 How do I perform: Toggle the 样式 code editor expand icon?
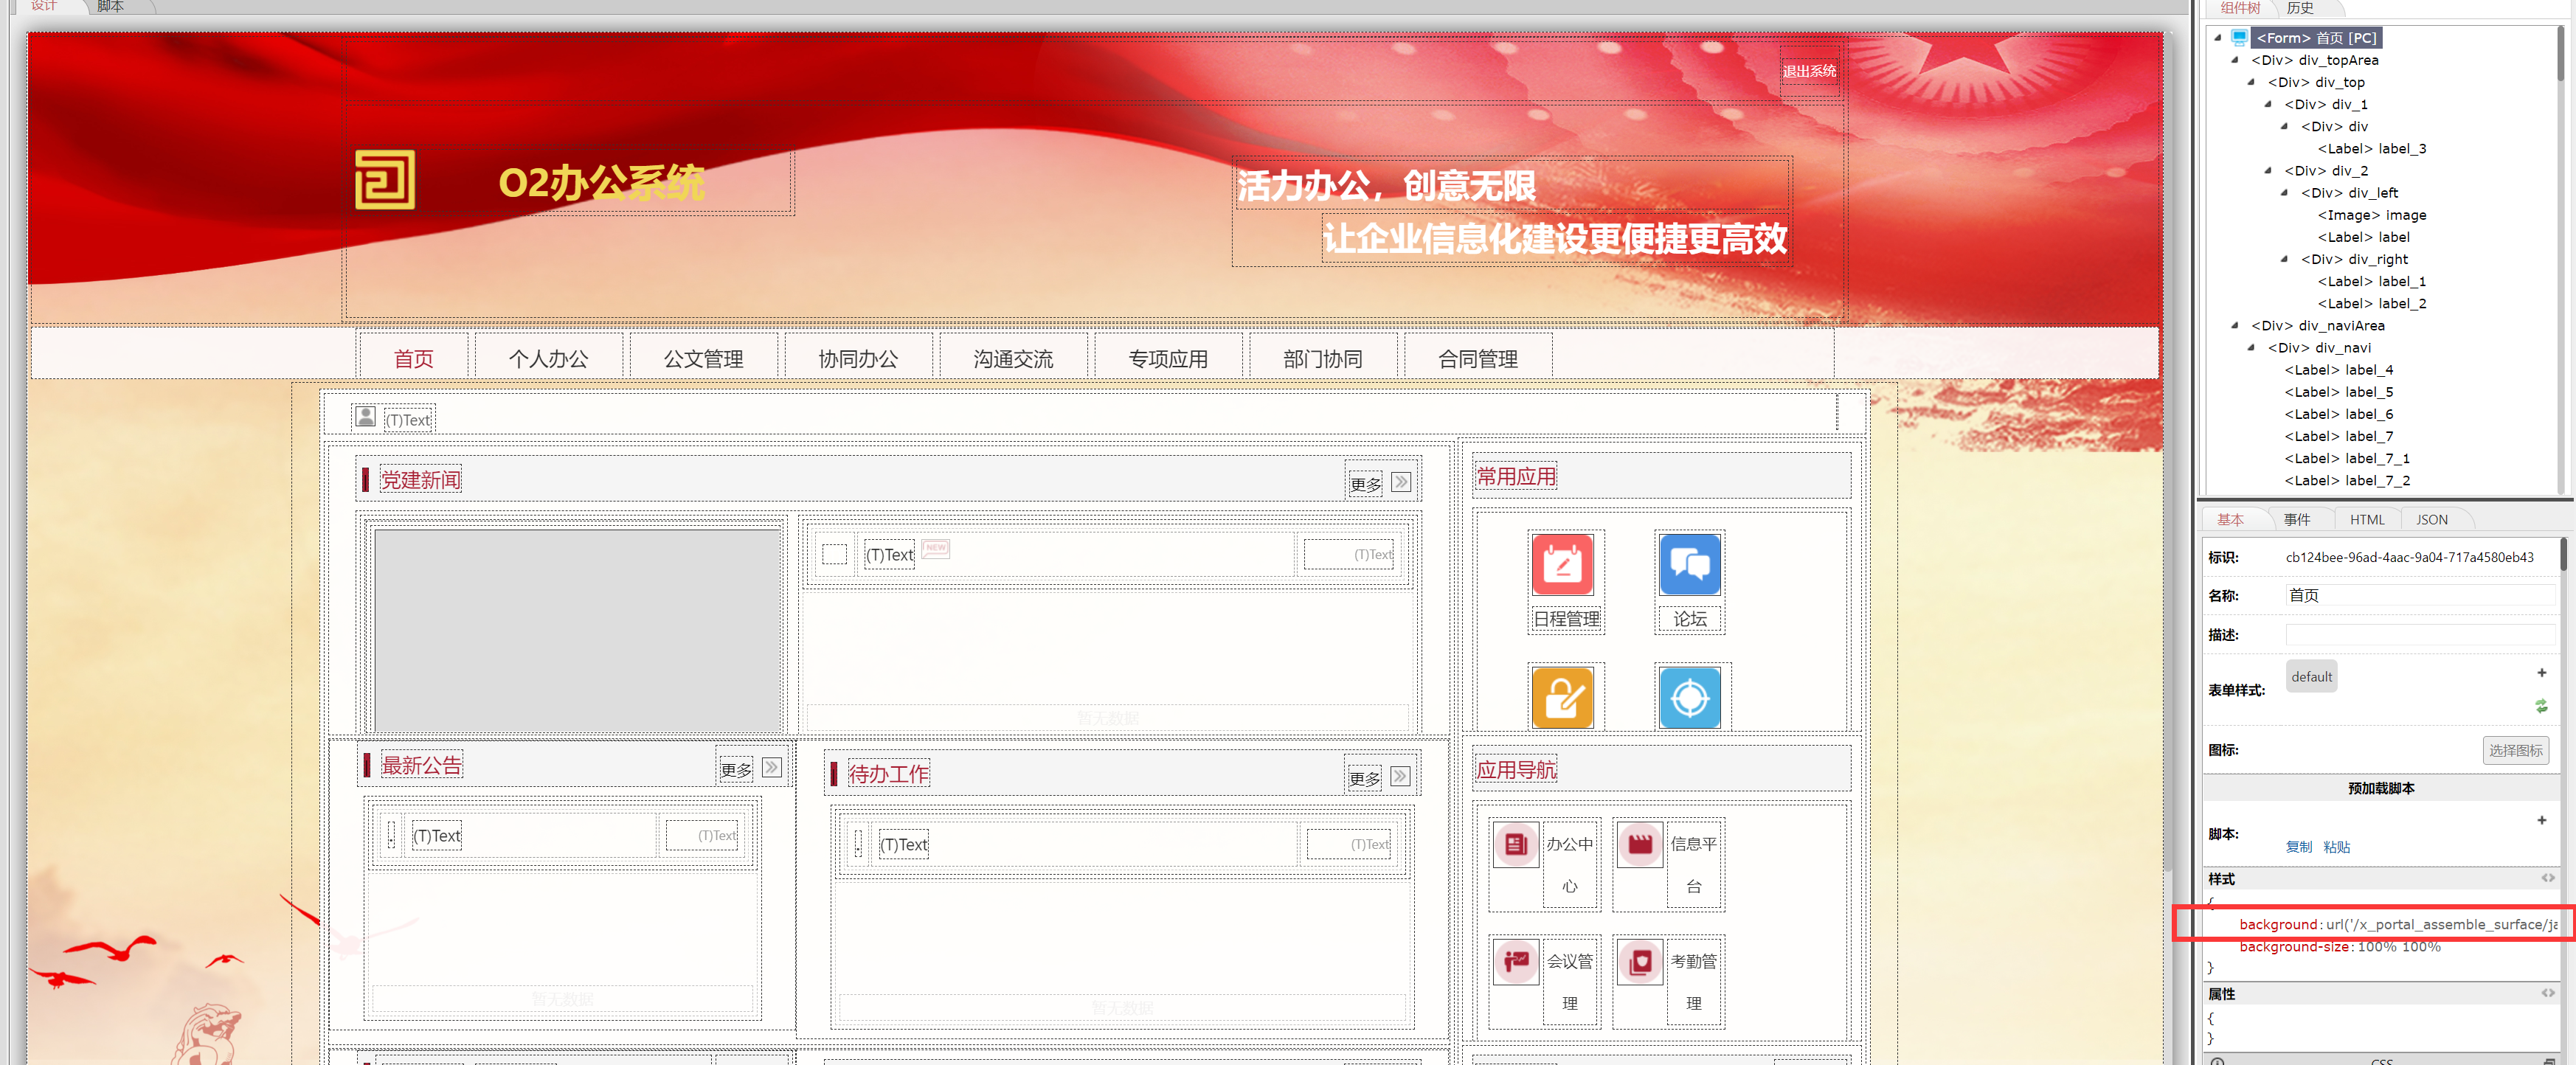click(2547, 878)
